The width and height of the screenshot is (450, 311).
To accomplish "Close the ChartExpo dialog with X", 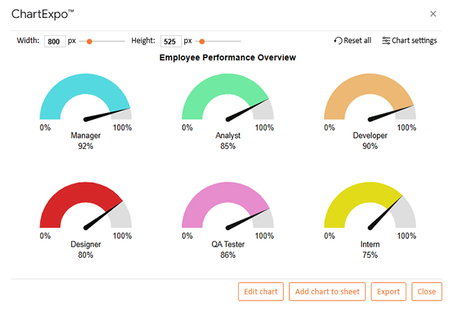I will (433, 14).
